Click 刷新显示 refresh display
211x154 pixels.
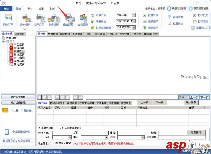(151, 28)
